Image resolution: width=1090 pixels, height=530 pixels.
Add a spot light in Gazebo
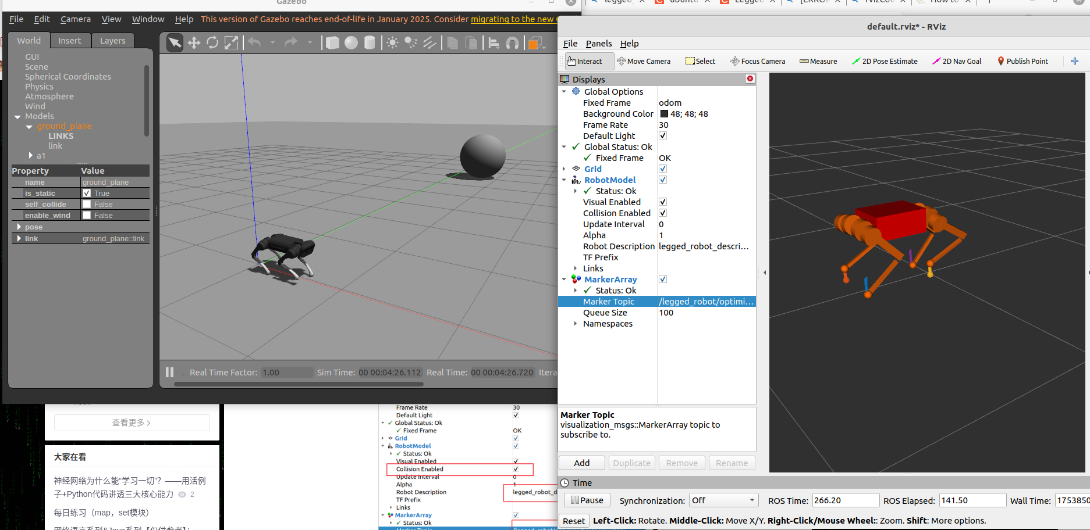tap(411, 42)
